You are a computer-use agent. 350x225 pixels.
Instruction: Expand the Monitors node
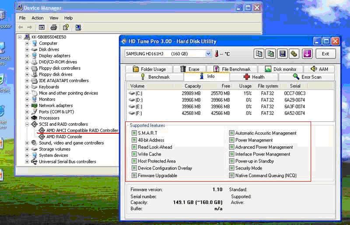tap(27, 99)
